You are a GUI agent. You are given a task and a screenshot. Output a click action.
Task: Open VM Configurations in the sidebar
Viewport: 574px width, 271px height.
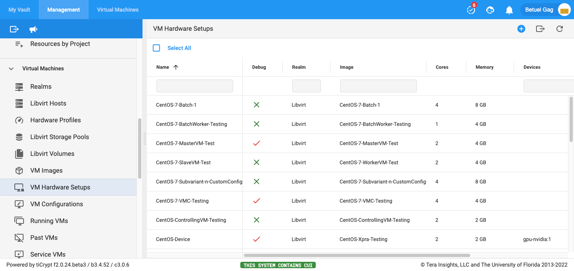(x=56, y=204)
